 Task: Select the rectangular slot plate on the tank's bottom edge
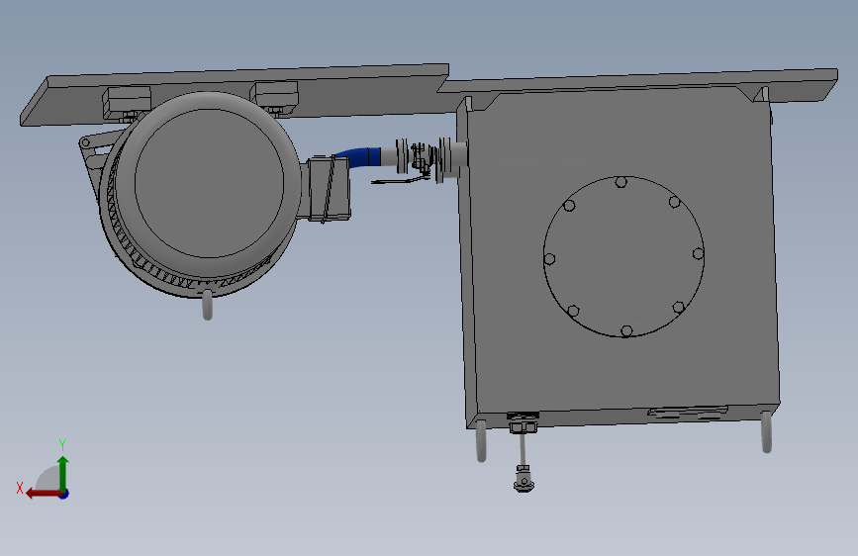[x=688, y=411]
